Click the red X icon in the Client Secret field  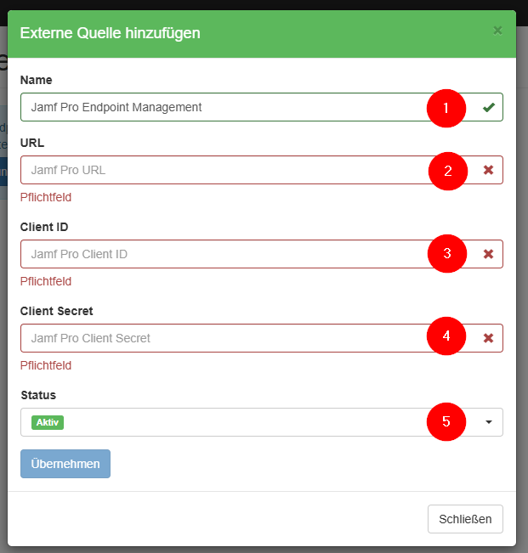point(488,338)
